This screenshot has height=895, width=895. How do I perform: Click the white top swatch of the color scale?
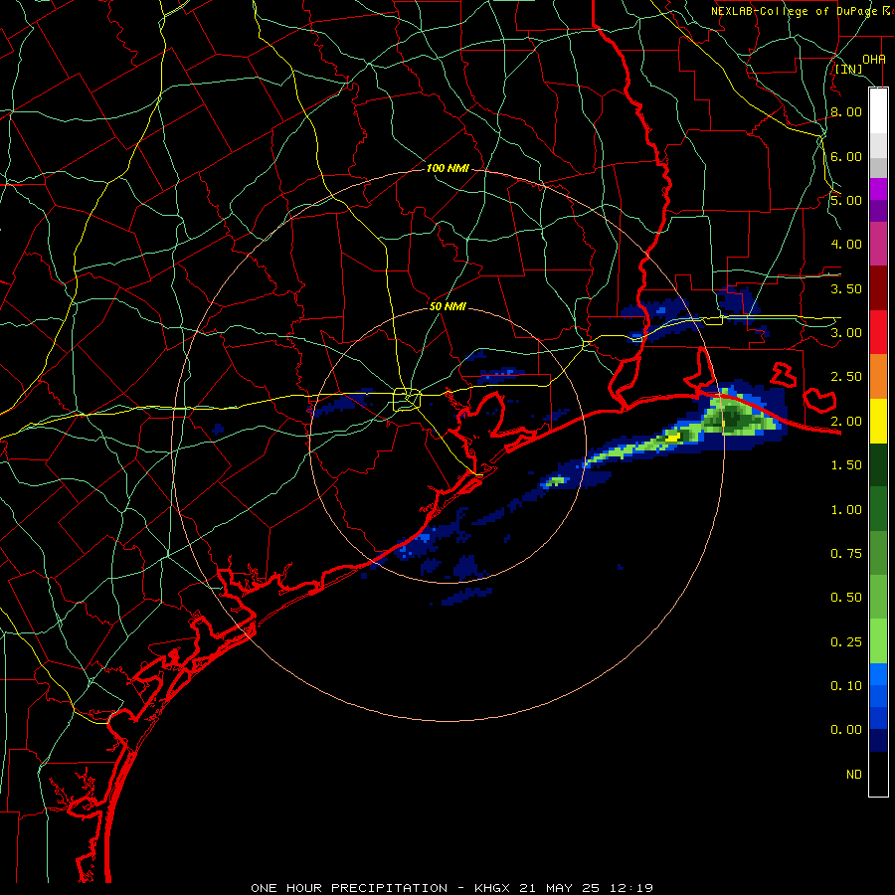point(878,110)
